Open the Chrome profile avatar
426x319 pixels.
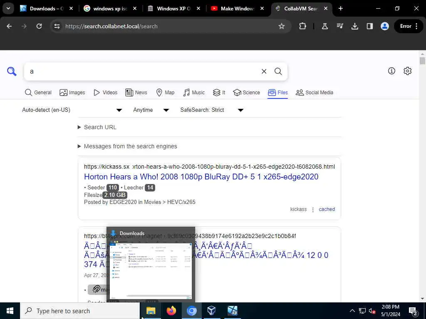tap(384, 26)
